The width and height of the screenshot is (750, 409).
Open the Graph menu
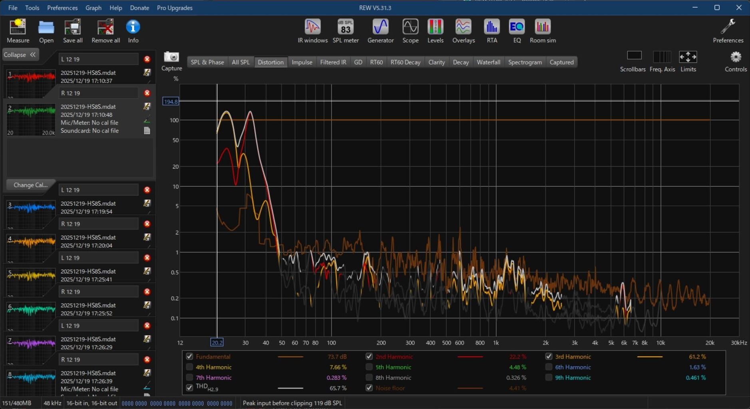point(93,8)
